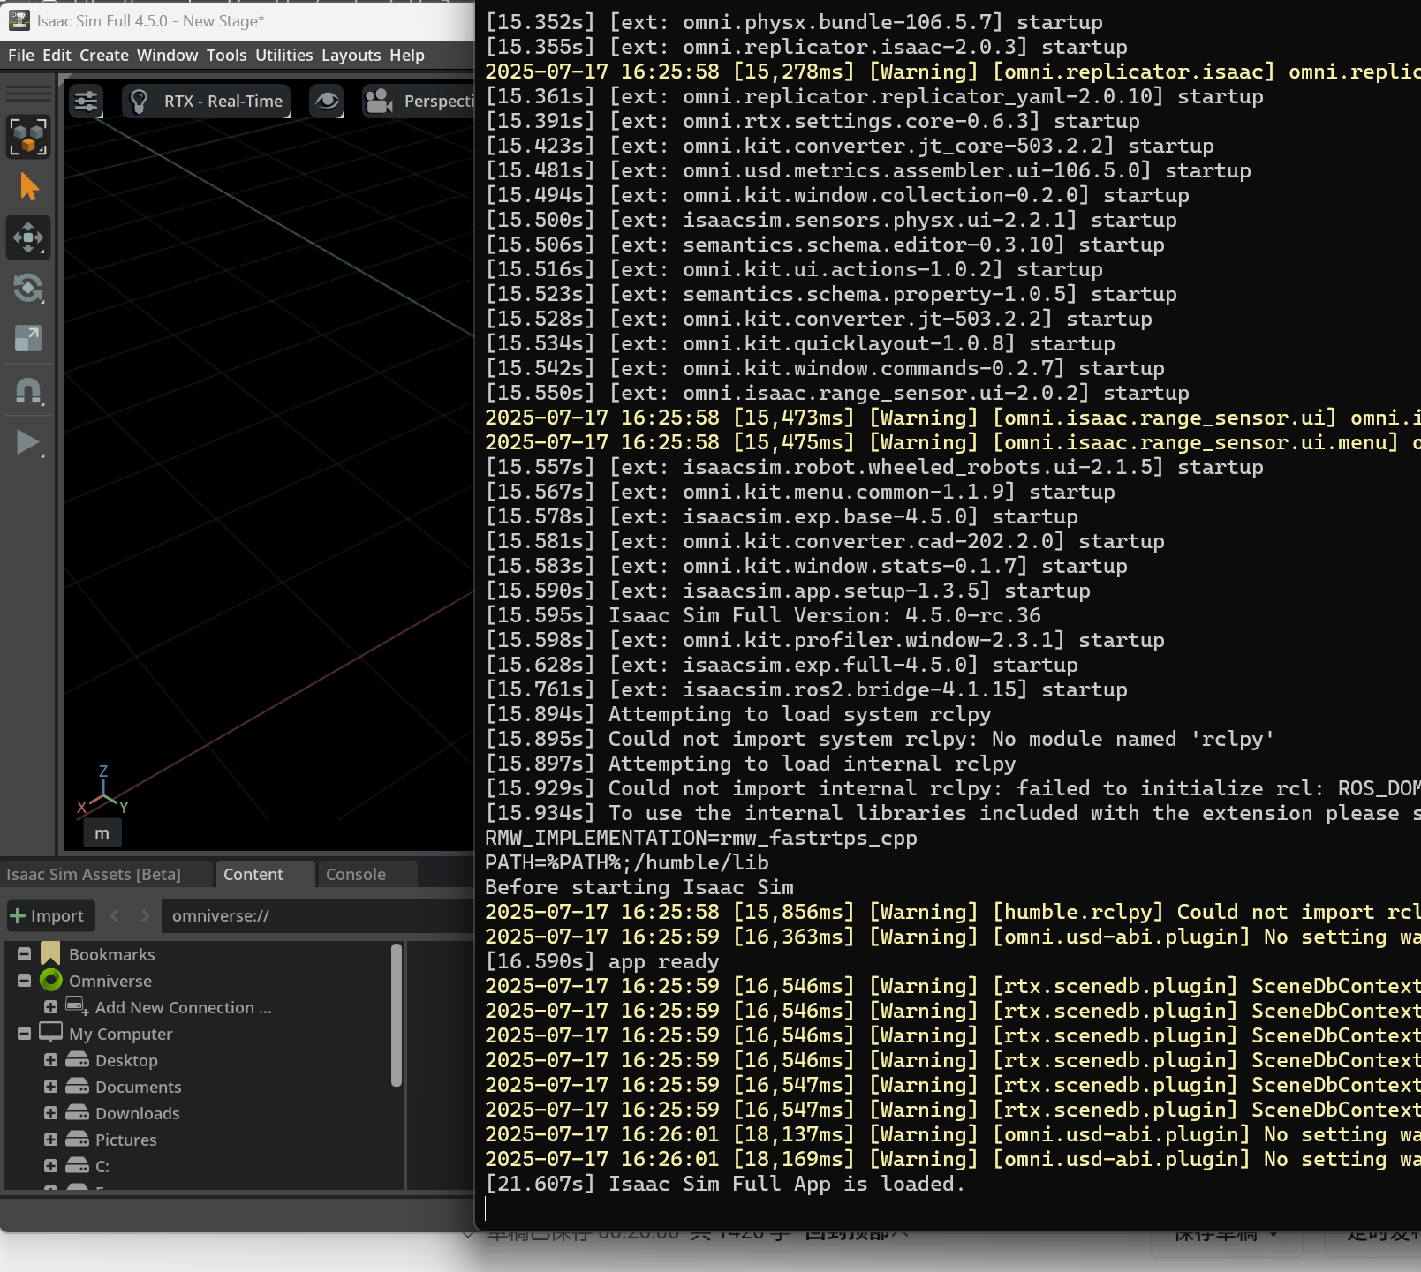Click '[16.590s] app ready' terminal line
Screen dimensions: 1421x1272
601,961
